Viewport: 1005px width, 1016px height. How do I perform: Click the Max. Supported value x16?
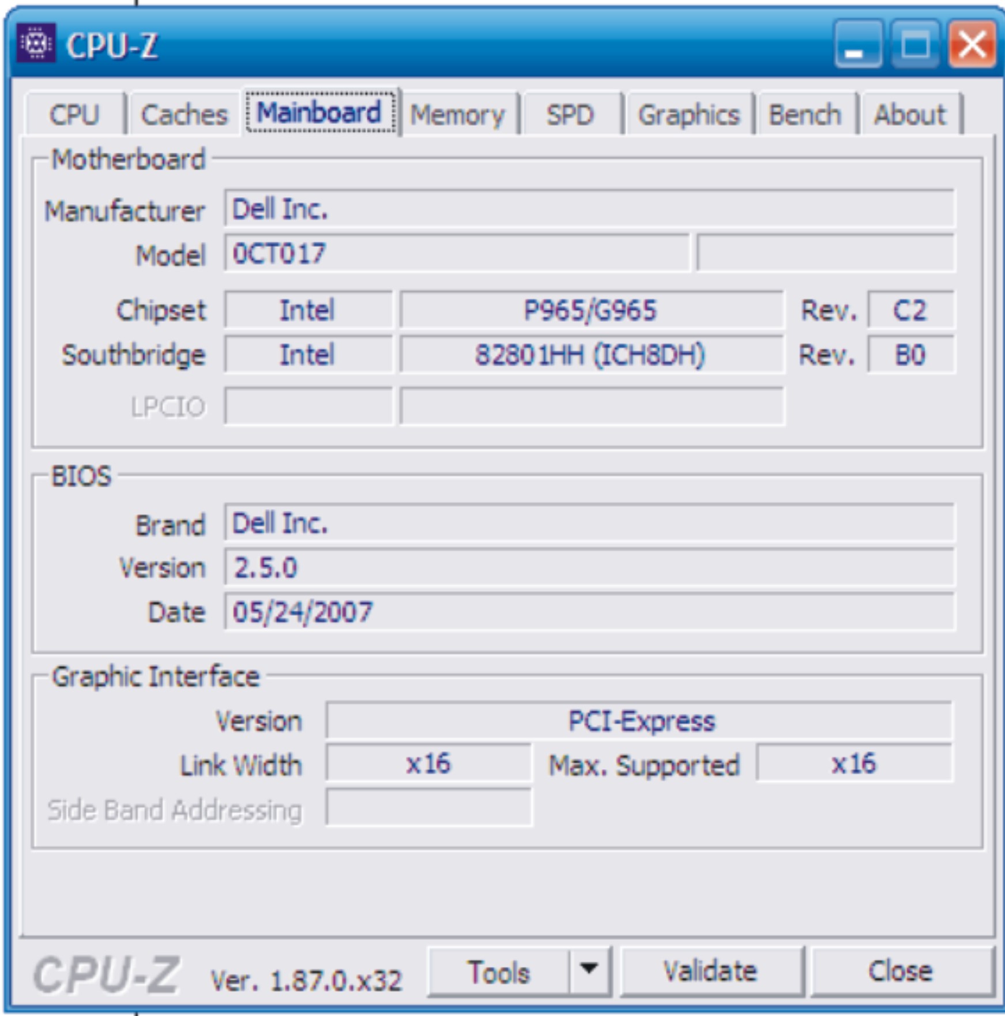(x=854, y=763)
